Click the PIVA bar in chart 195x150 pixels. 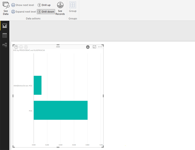pos(60,110)
